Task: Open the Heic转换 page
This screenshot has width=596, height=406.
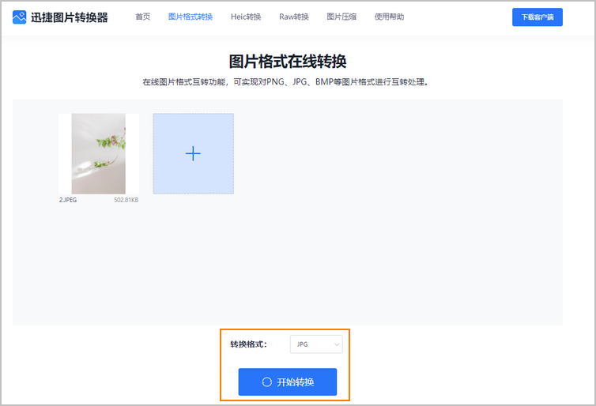Action: tap(246, 17)
